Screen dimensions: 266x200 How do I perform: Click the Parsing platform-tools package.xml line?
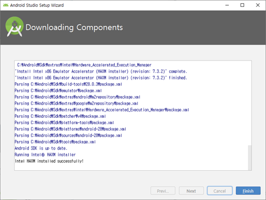pyautogui.click(x=64, y=123)
